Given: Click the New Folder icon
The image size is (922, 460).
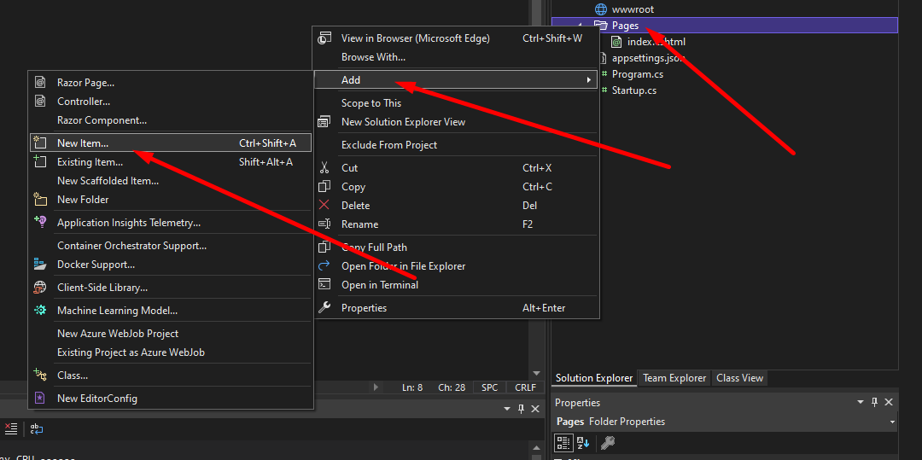Looking at the screenshot, I should [x=39, y=200].
